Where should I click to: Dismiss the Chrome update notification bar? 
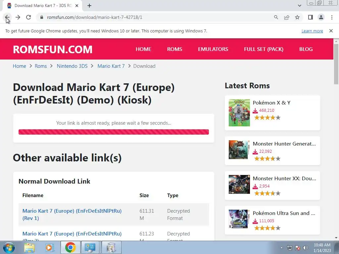[331, 31]
